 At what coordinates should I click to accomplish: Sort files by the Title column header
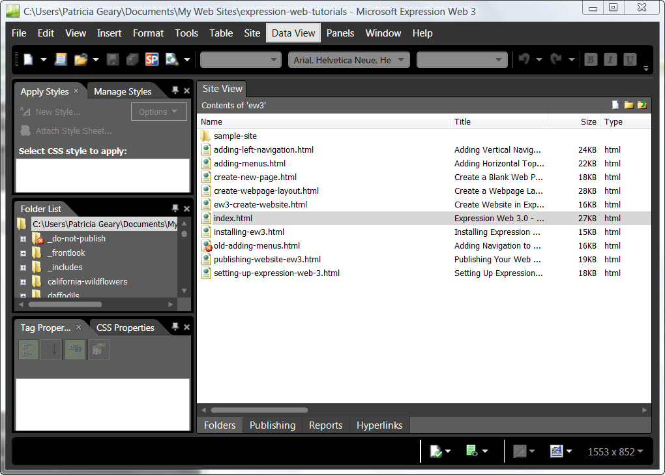coord(499,121)
